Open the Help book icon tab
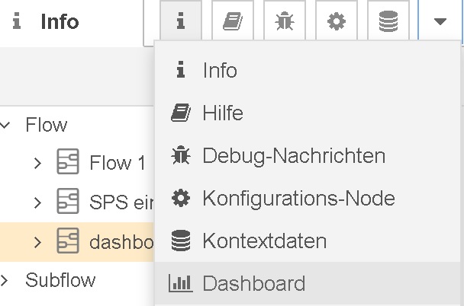This screenshot has width=464, height=306. pyautogui.click(x=233, y=21)
